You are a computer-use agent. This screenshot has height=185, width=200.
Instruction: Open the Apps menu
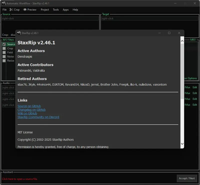click(66, 10)
